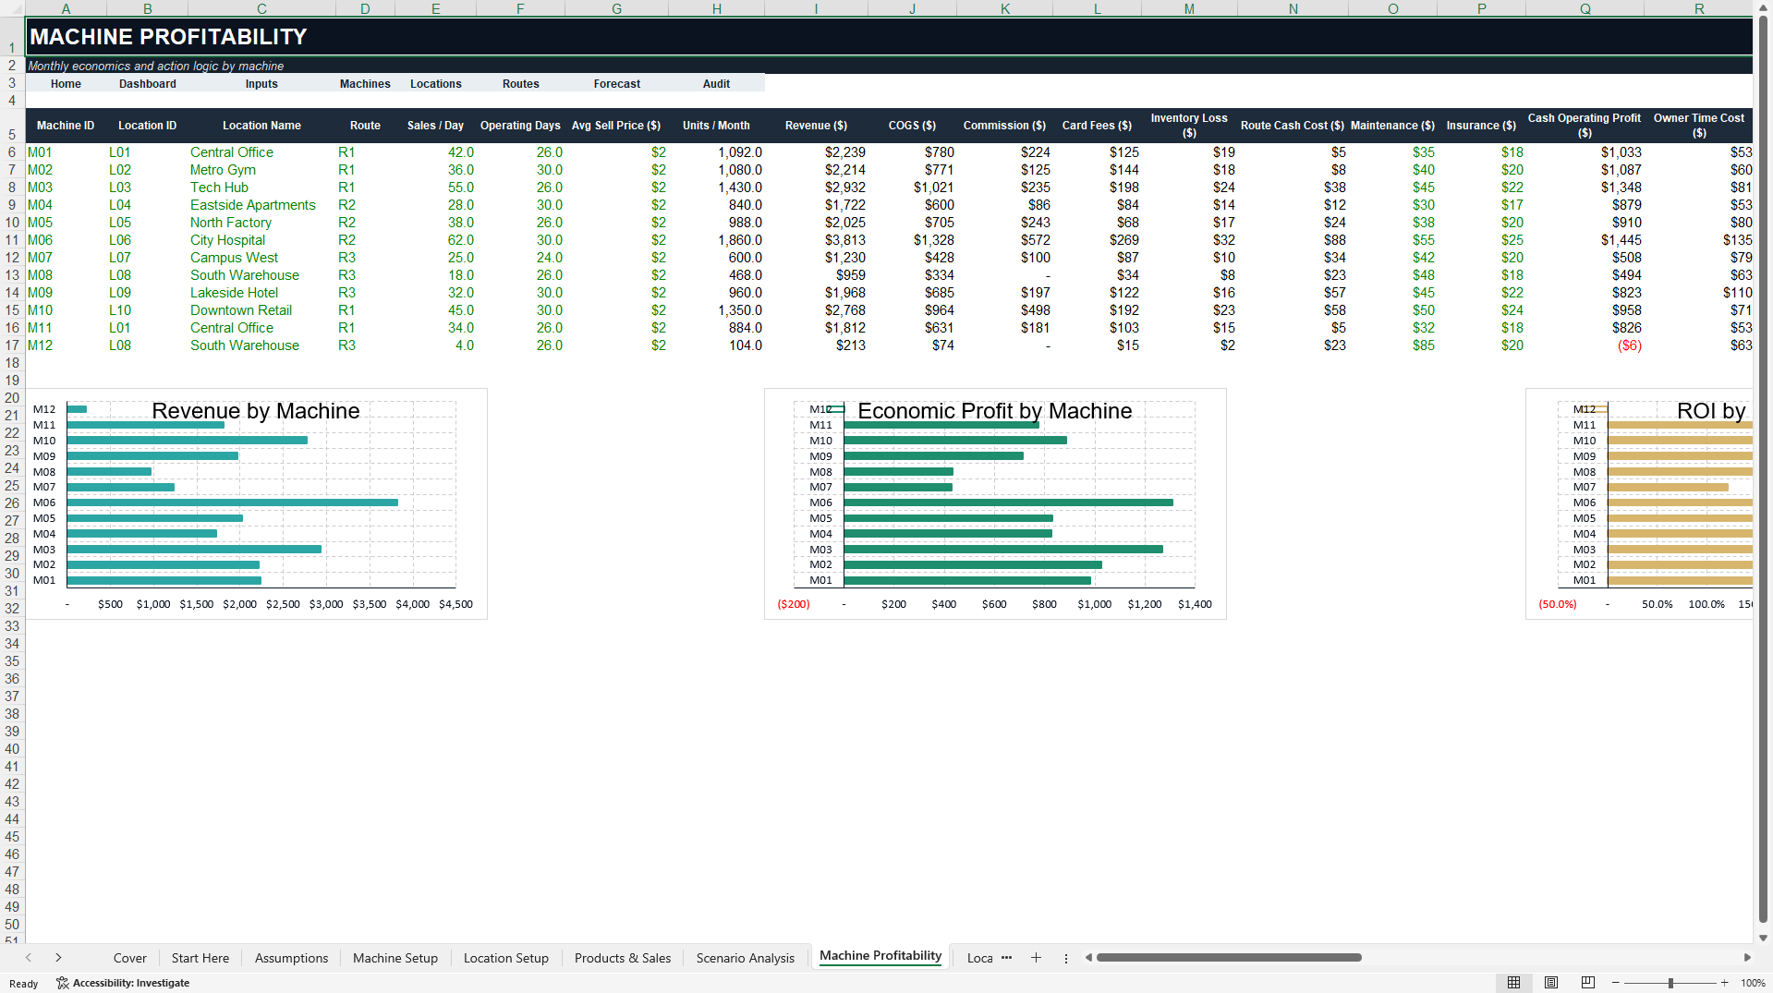Click the Ready status indicator
This screenshot has width=1773, height=993.
(24, 984)
